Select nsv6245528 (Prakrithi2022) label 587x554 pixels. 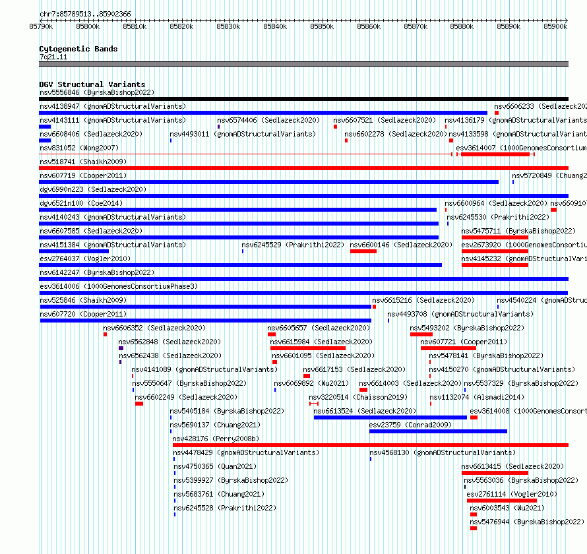pos(225,508)
